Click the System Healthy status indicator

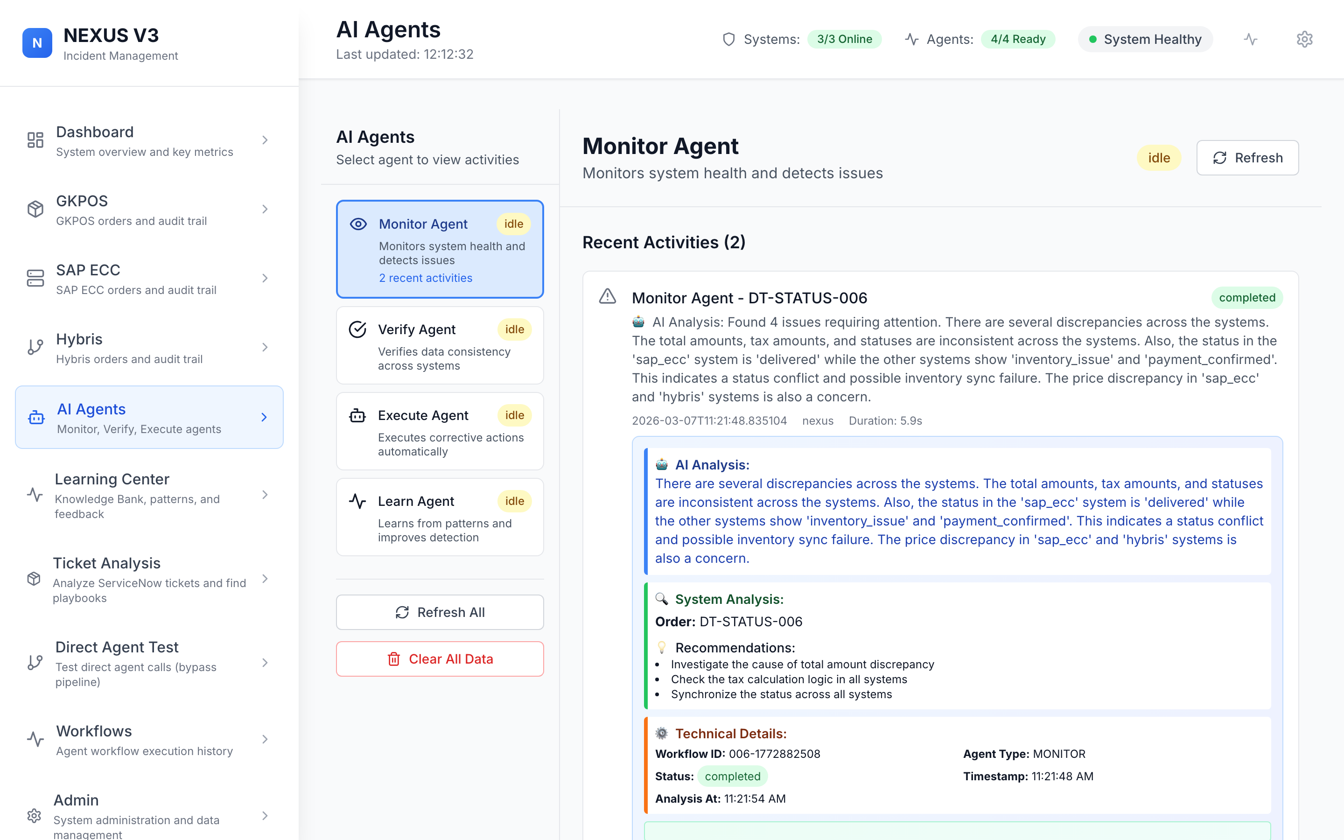(x=1145, y=40)
